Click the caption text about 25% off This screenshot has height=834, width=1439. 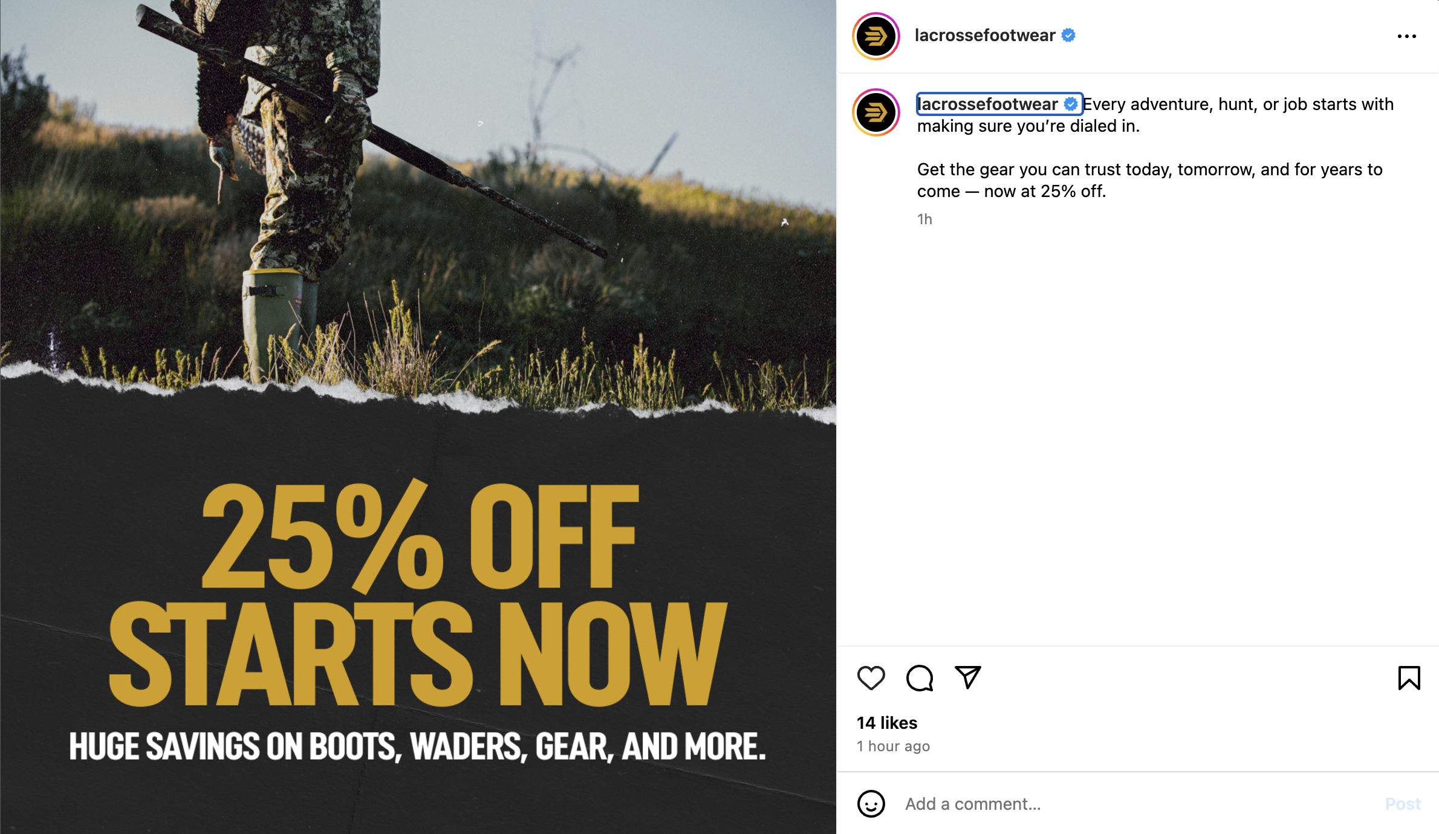pos(1149,180)
